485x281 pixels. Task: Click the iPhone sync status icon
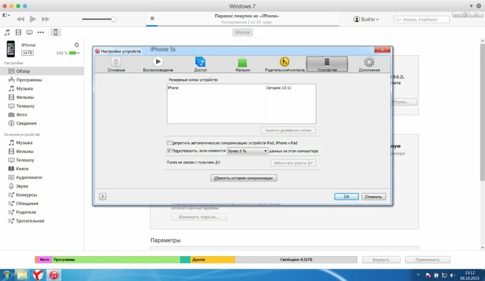coord(77,45)
